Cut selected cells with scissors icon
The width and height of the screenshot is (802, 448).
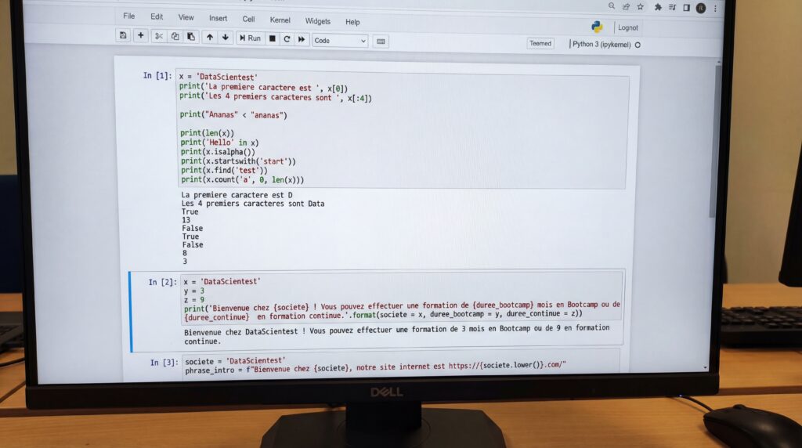click(x=158, y=36)
